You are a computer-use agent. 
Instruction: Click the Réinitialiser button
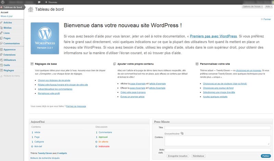[x=199, y=156]
